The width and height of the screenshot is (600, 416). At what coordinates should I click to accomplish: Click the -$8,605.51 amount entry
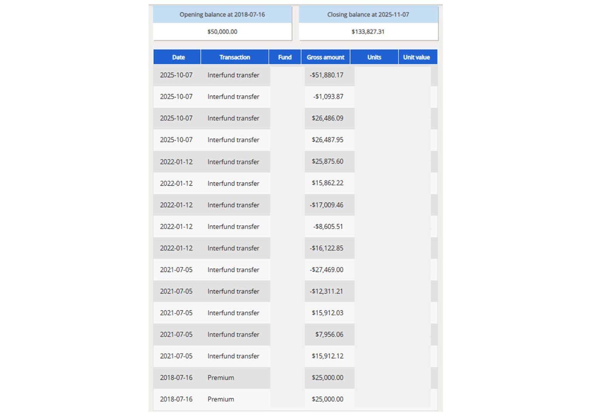tap(328, 226)
